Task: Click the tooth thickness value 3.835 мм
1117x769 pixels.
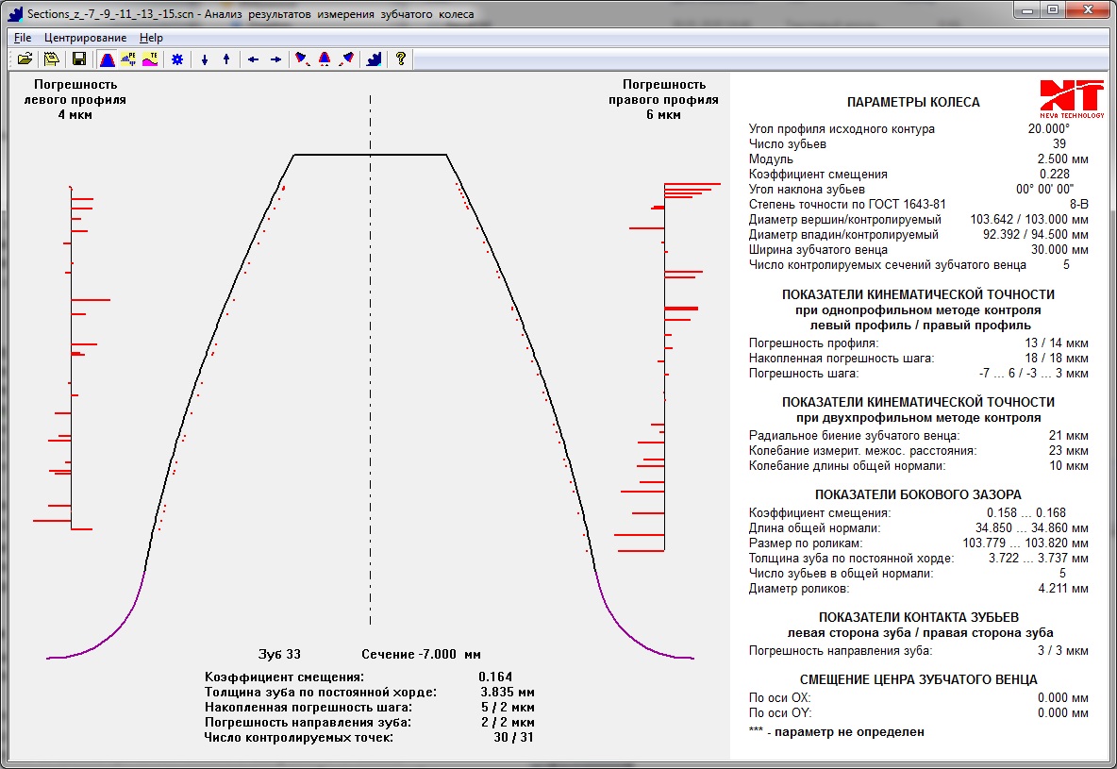Action: [508, 692]
